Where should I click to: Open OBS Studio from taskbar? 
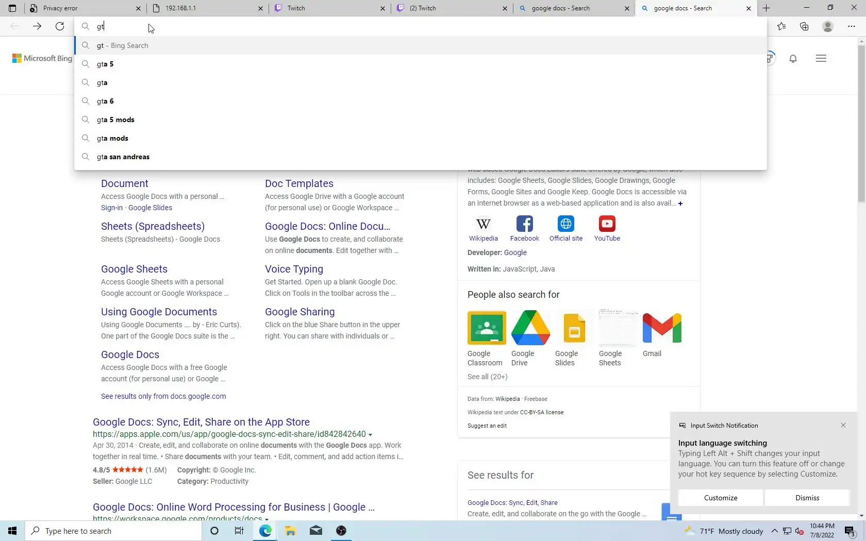341,531
